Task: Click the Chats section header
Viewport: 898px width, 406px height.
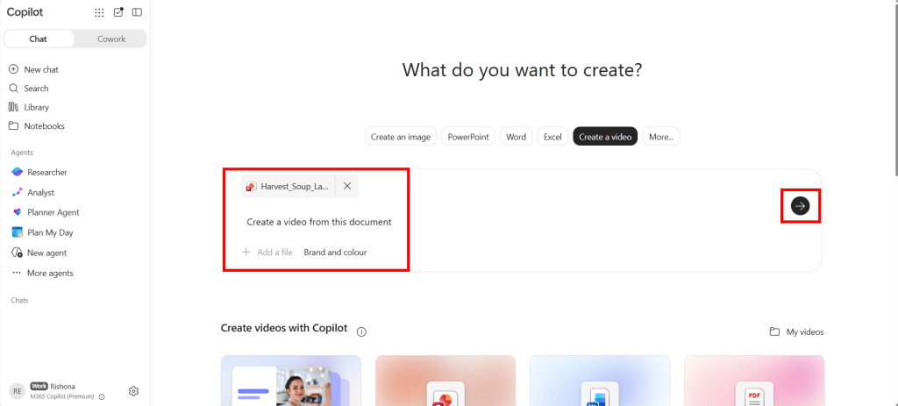Action: (x=19, y=300)
